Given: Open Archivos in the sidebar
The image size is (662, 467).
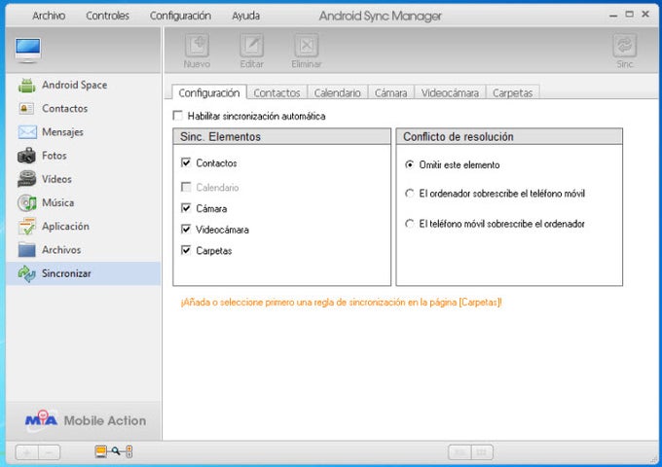Looking at the screenshot, I should click(83, 250).
